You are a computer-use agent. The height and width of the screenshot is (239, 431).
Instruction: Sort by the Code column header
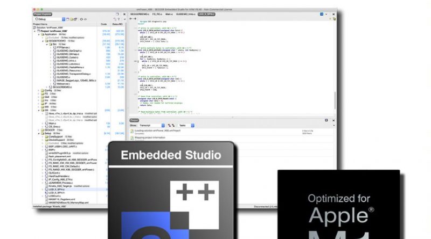point(103,24)
